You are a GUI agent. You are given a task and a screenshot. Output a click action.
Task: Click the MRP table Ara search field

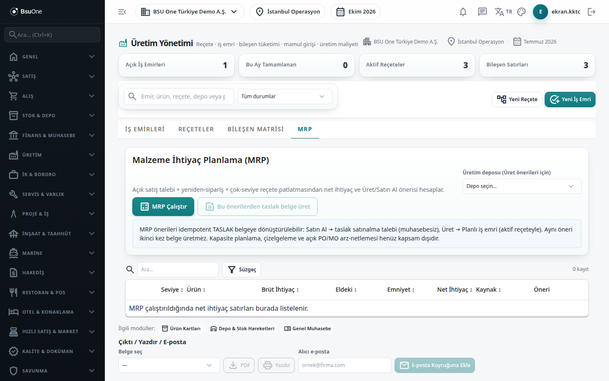tap(178, 270)
